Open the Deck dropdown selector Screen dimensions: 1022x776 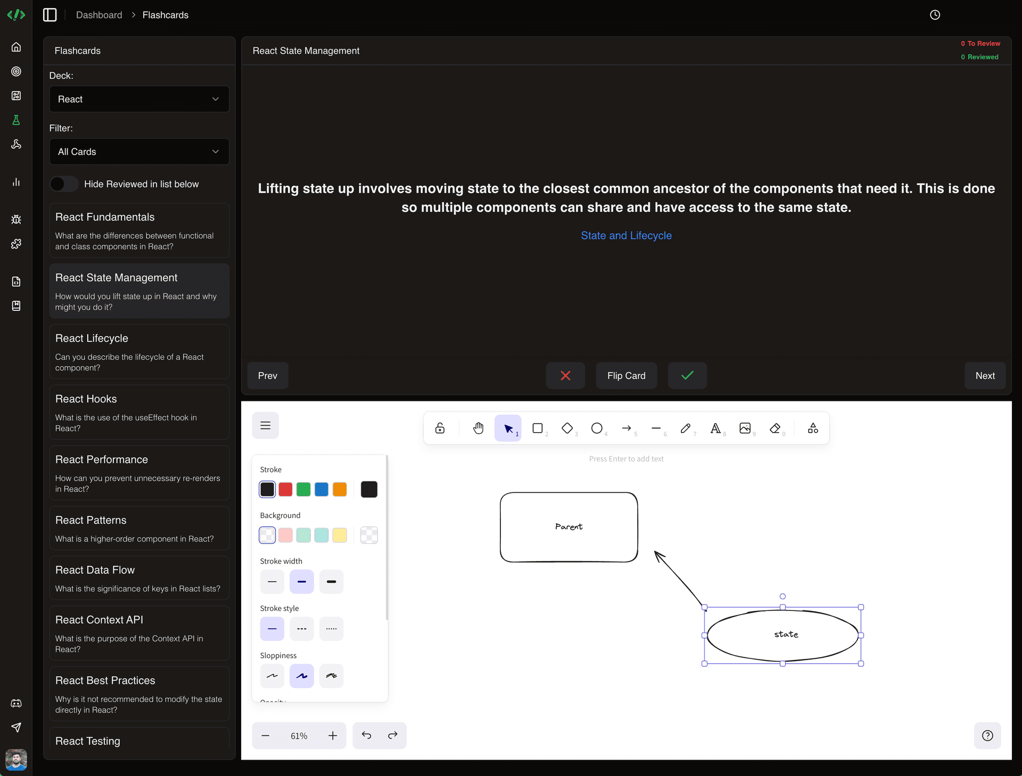pyautogui.click(x=138, y=100)
